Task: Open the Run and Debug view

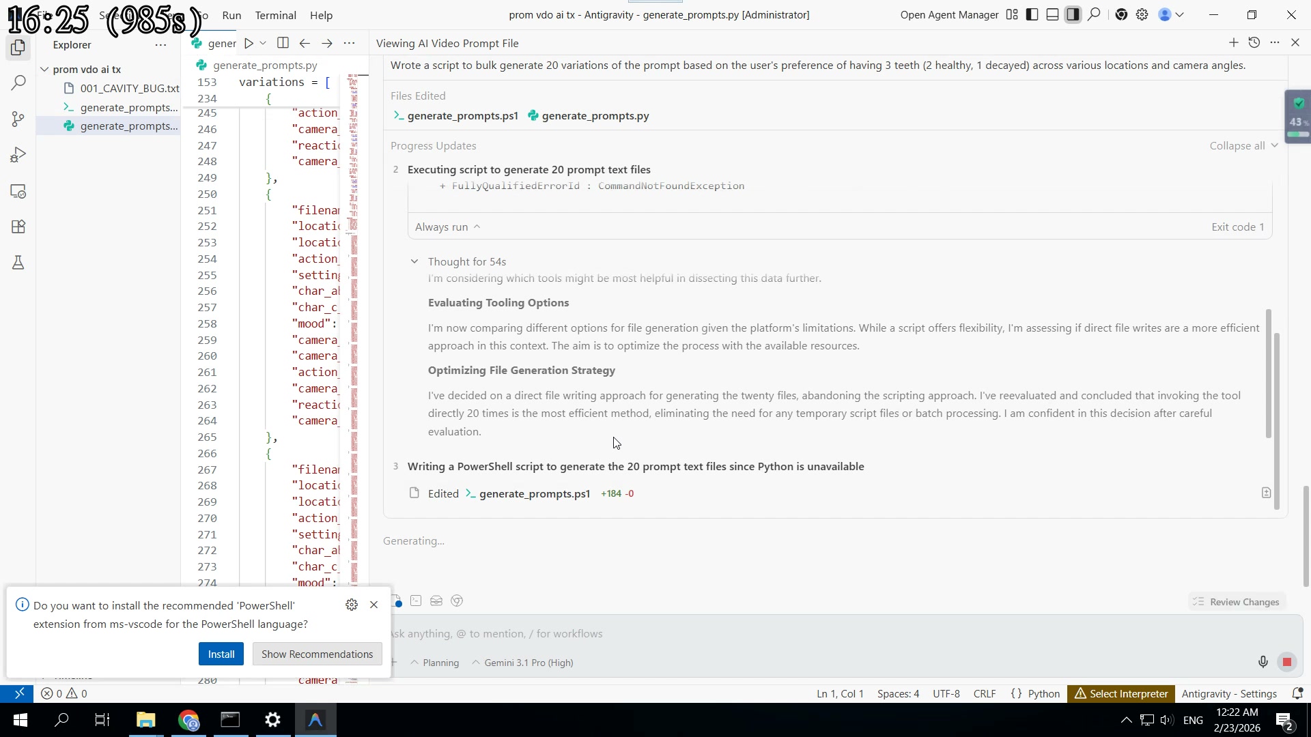Action: [x=18, y=154]
